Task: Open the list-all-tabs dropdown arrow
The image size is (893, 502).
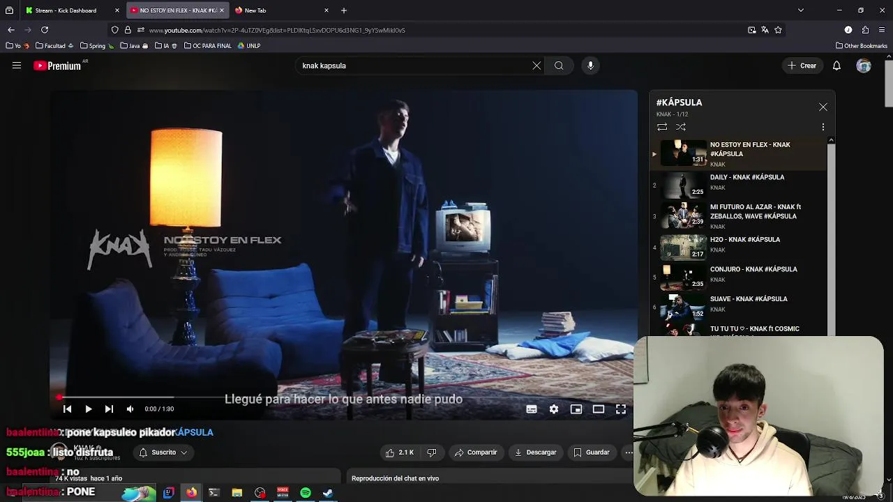Action: tap(801, 10)
